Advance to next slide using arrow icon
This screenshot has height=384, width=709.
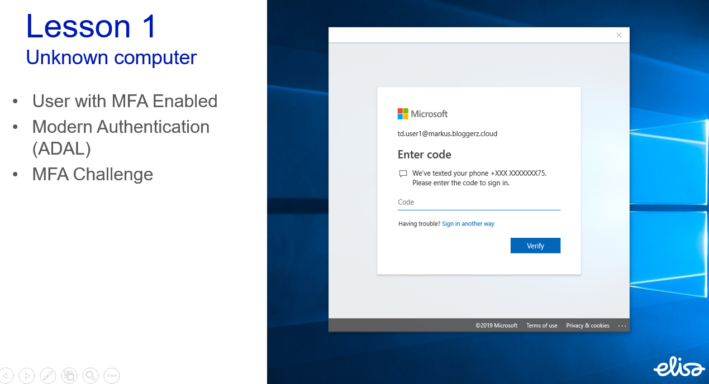tap(27, 376)
